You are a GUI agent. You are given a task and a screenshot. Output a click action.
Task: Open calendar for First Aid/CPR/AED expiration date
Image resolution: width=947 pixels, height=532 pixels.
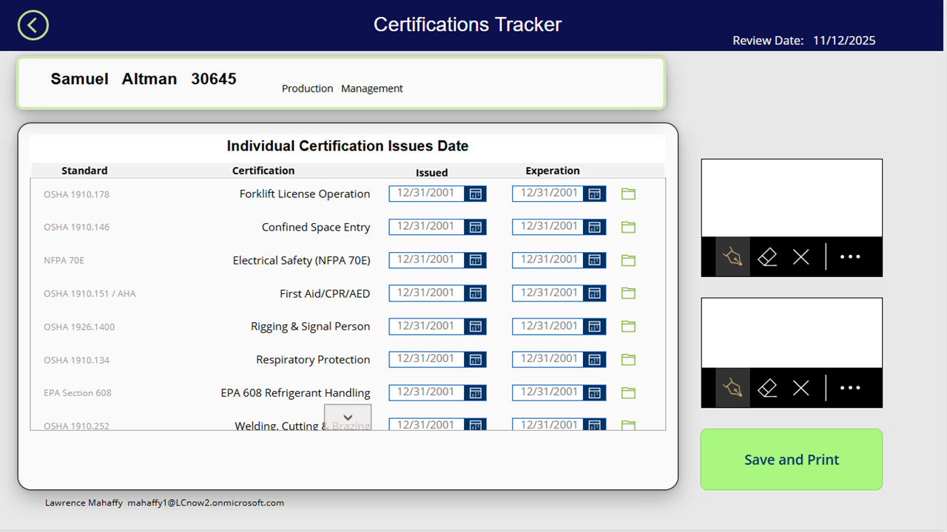click(x=594, y=293)
